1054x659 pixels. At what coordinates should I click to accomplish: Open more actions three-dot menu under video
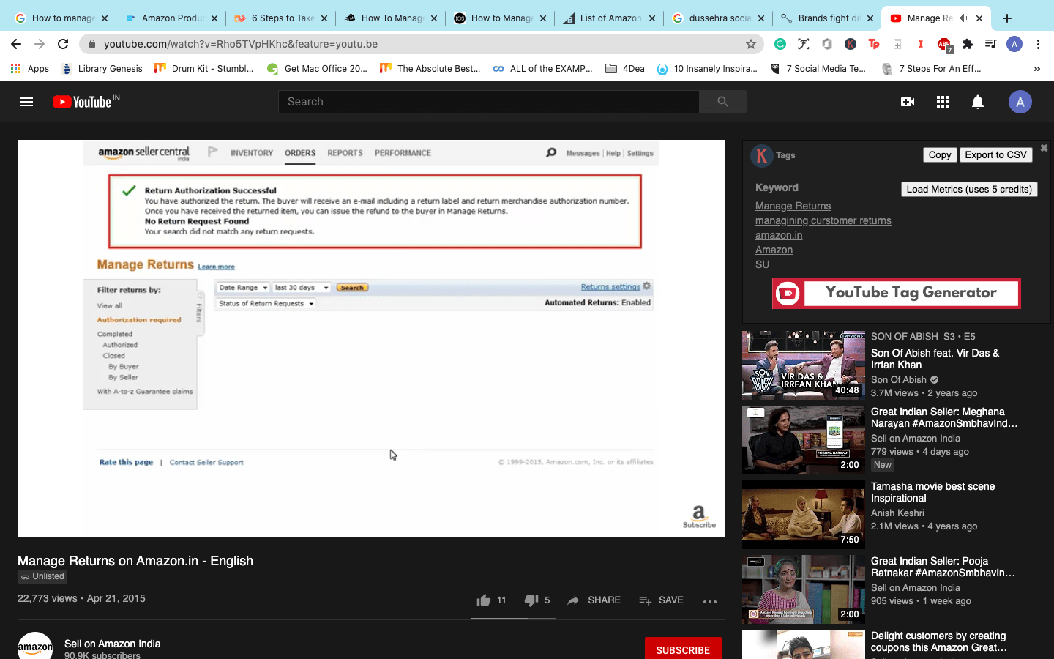coord(709,601)
